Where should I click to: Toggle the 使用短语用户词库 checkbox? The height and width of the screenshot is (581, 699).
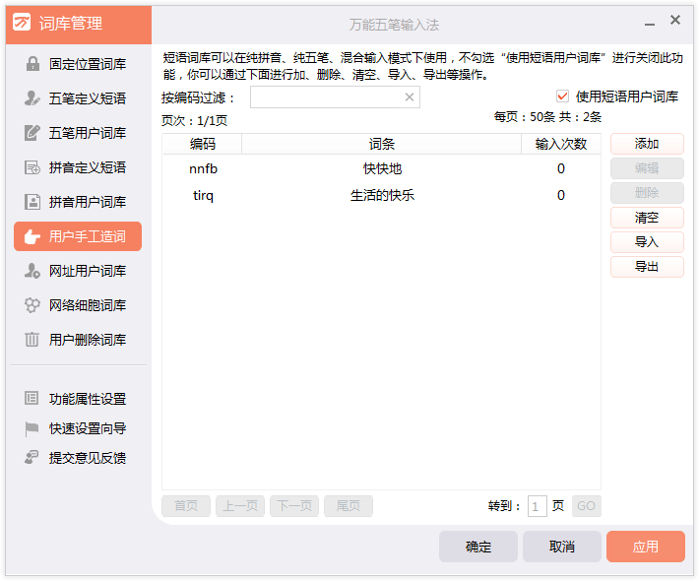point(563,97)
